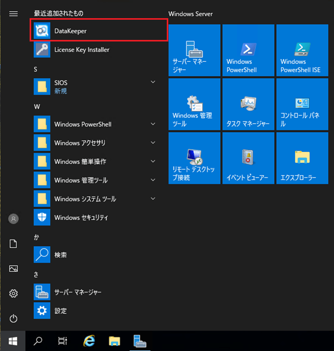Open Task View on the taskbar
The width and height of the screenshot is (334, 351).
click(62, 341)
